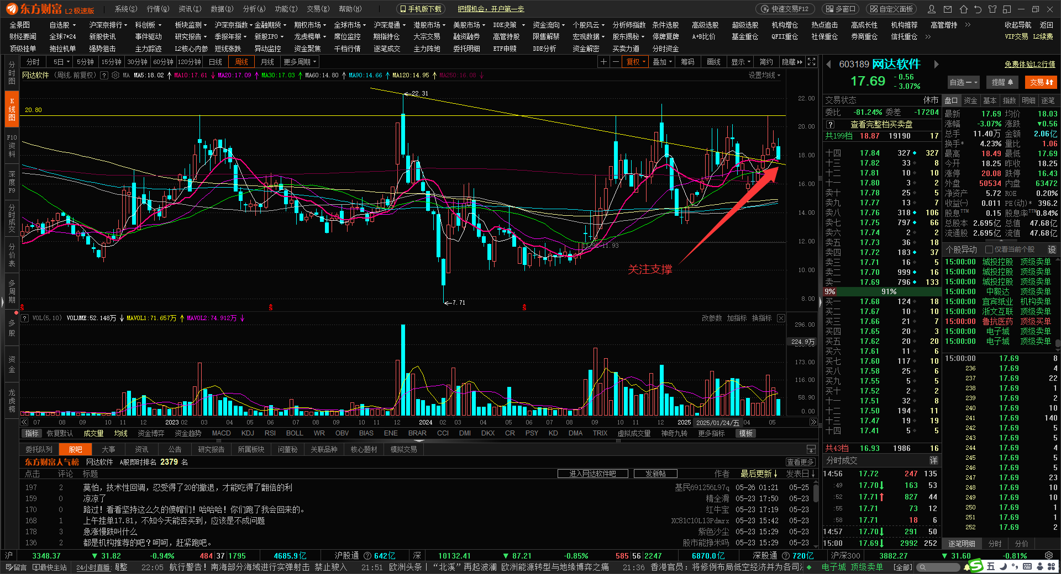Close the volume indicator panel
Viewport: 1061px width, 574px height.
tap(781, 318)
